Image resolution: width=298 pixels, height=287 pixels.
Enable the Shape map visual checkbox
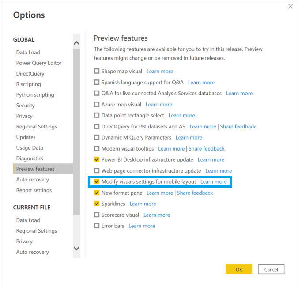pos(97,72)
